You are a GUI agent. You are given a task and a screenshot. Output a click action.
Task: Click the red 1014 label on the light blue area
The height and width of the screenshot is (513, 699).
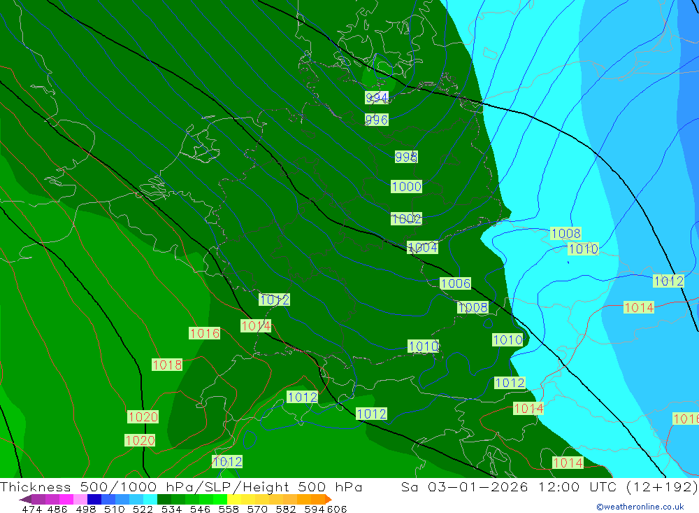tap(639, 307)
